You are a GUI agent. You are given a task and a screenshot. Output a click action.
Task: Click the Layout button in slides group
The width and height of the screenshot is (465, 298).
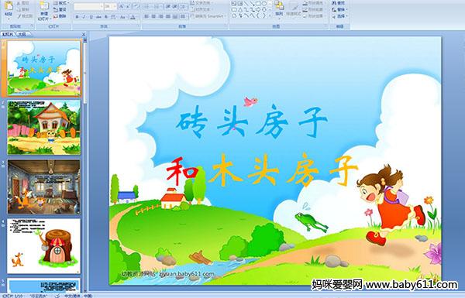[60, 2]
